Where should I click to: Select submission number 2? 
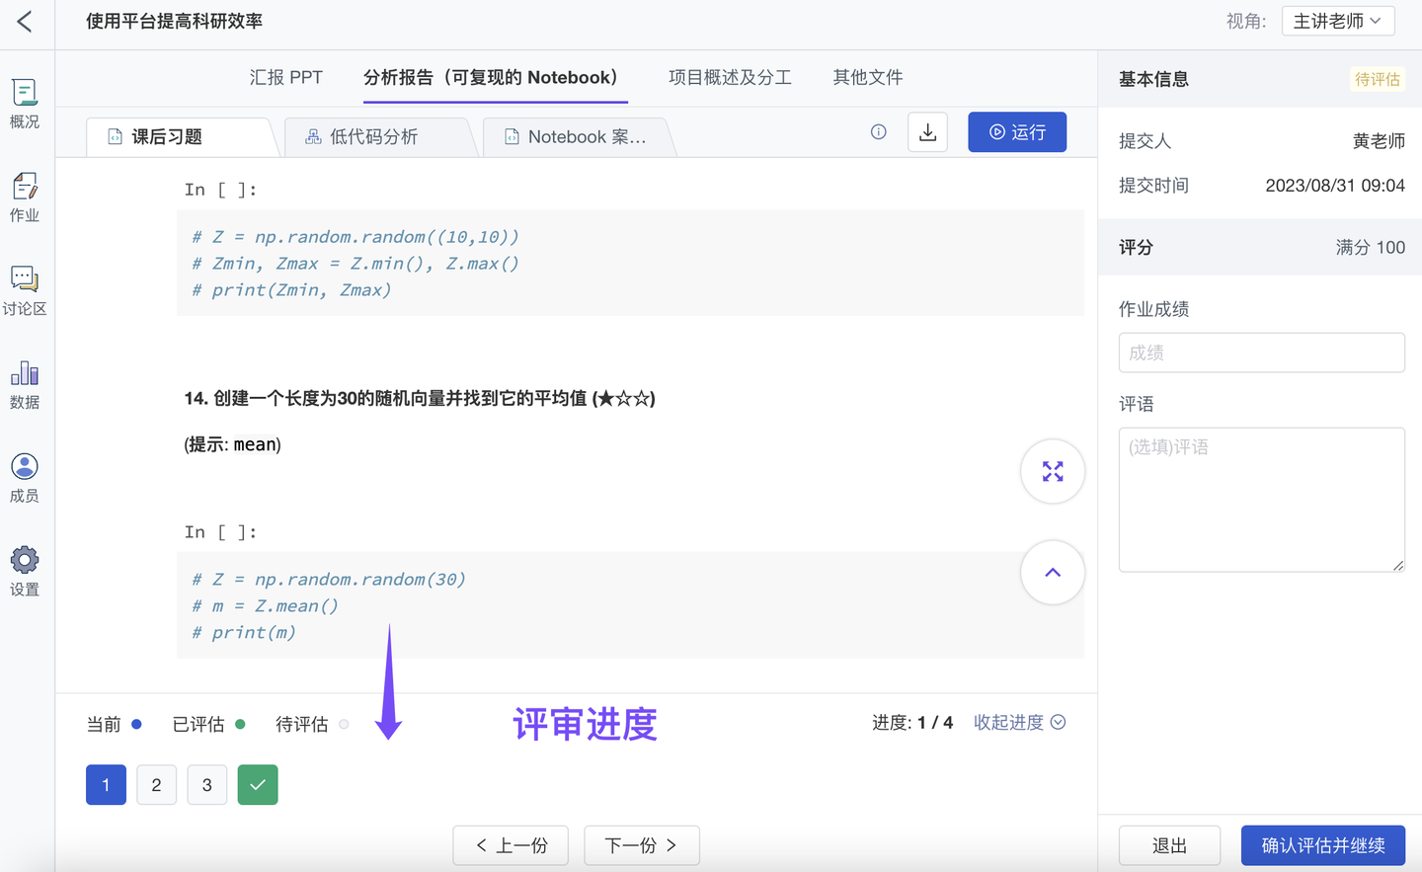point(156,785)
